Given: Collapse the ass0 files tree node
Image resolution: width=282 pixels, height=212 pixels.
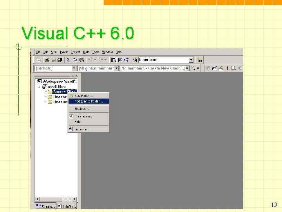Looking at the screenshot, I should (39, 87).
